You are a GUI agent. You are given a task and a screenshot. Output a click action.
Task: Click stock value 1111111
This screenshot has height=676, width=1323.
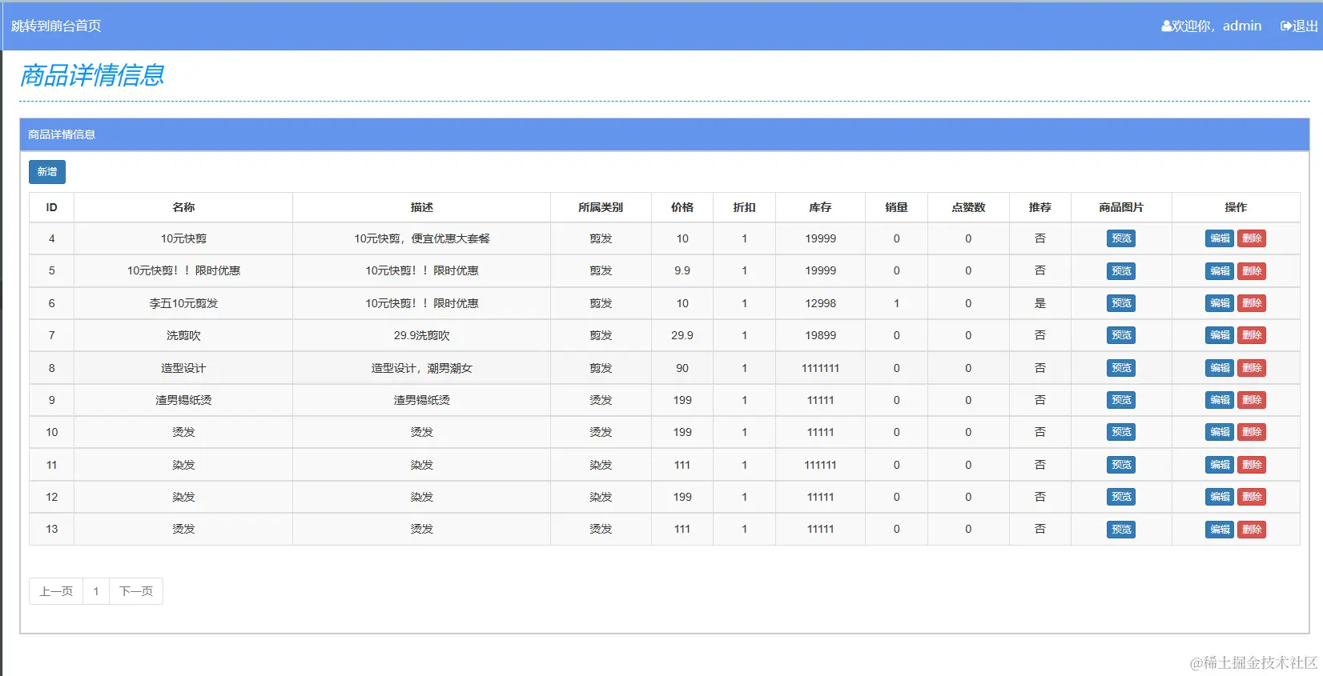coord(820,368)
